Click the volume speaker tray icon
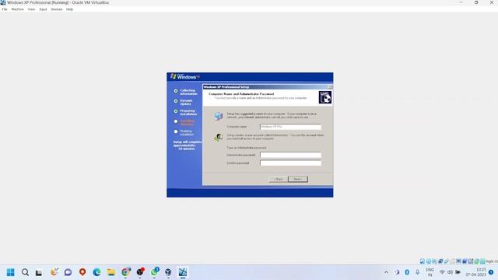 [x=450, y=272]
